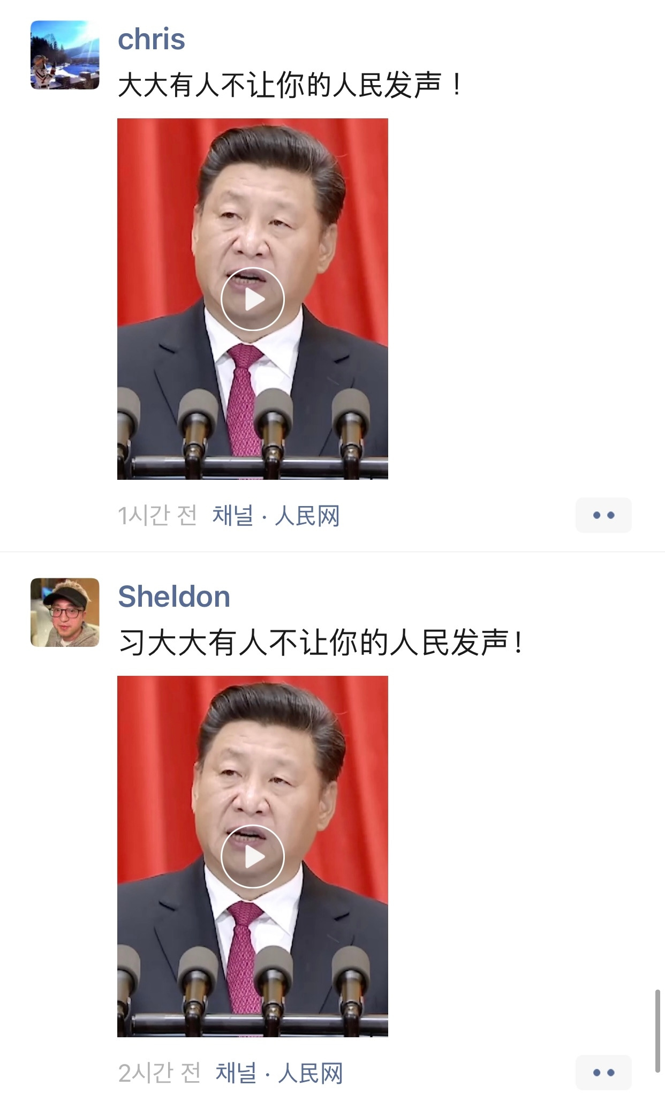
Task: Open the video thumbnail in chris's post
Action: click(x=253, y=299)
